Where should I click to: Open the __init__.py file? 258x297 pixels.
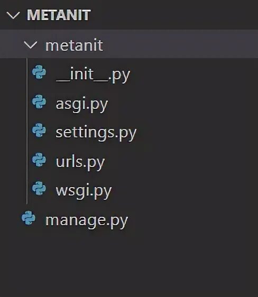point(93,75)
